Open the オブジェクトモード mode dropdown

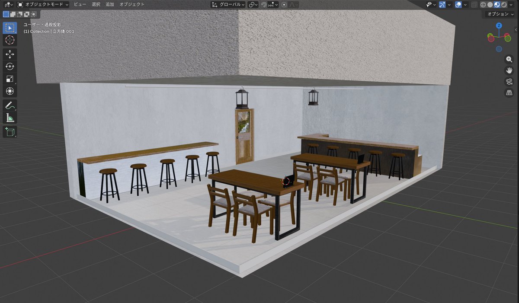click(43, 4)
